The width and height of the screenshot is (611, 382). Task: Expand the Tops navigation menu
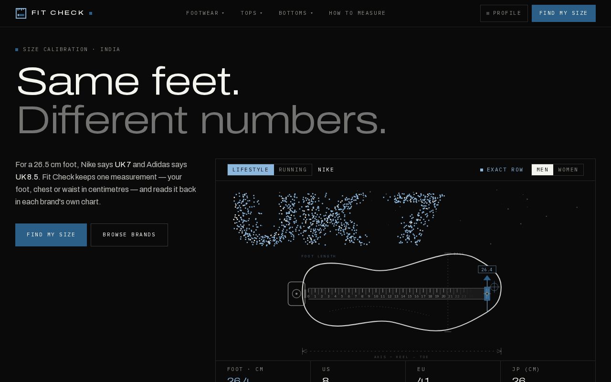click(252, 13)
